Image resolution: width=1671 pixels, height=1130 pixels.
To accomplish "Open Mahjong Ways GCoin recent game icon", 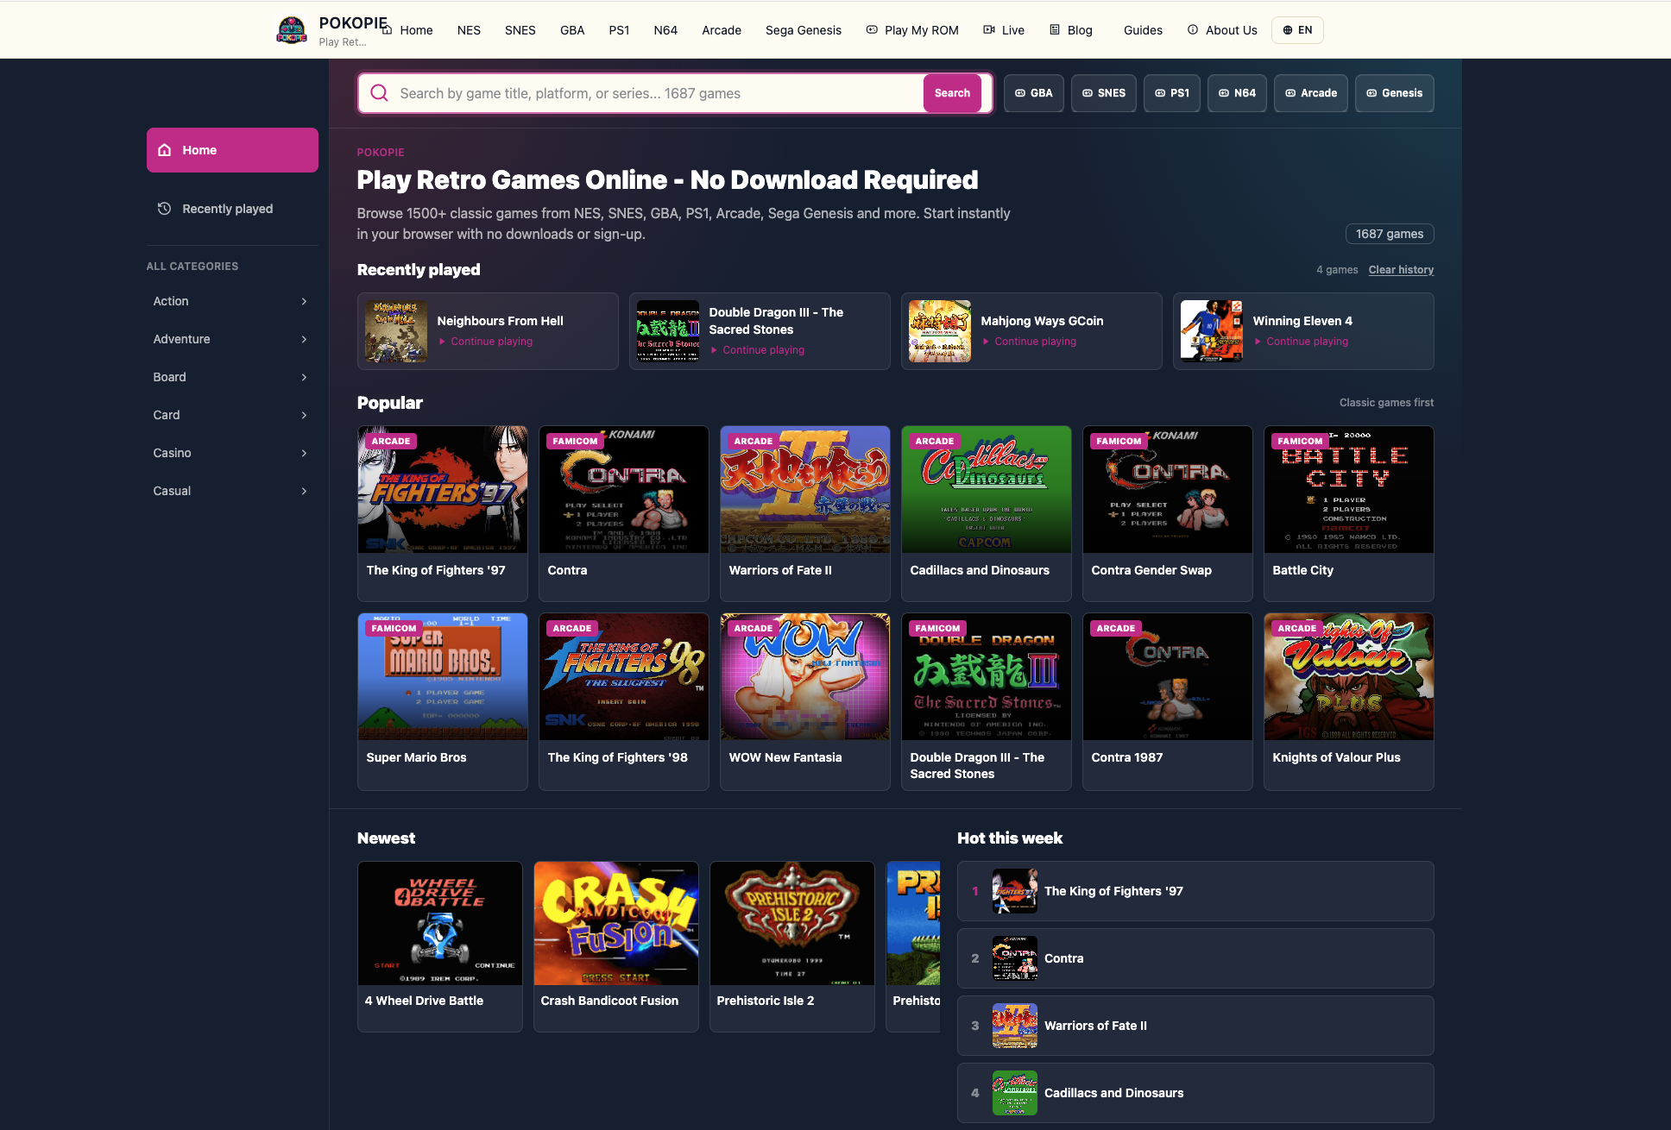I will click(940, 331).
